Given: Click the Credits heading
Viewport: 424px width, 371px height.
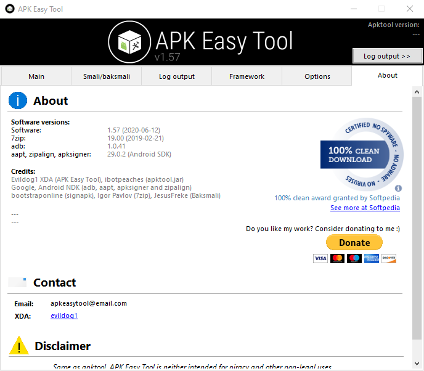Looking at the screenshot, I should 23,171.
